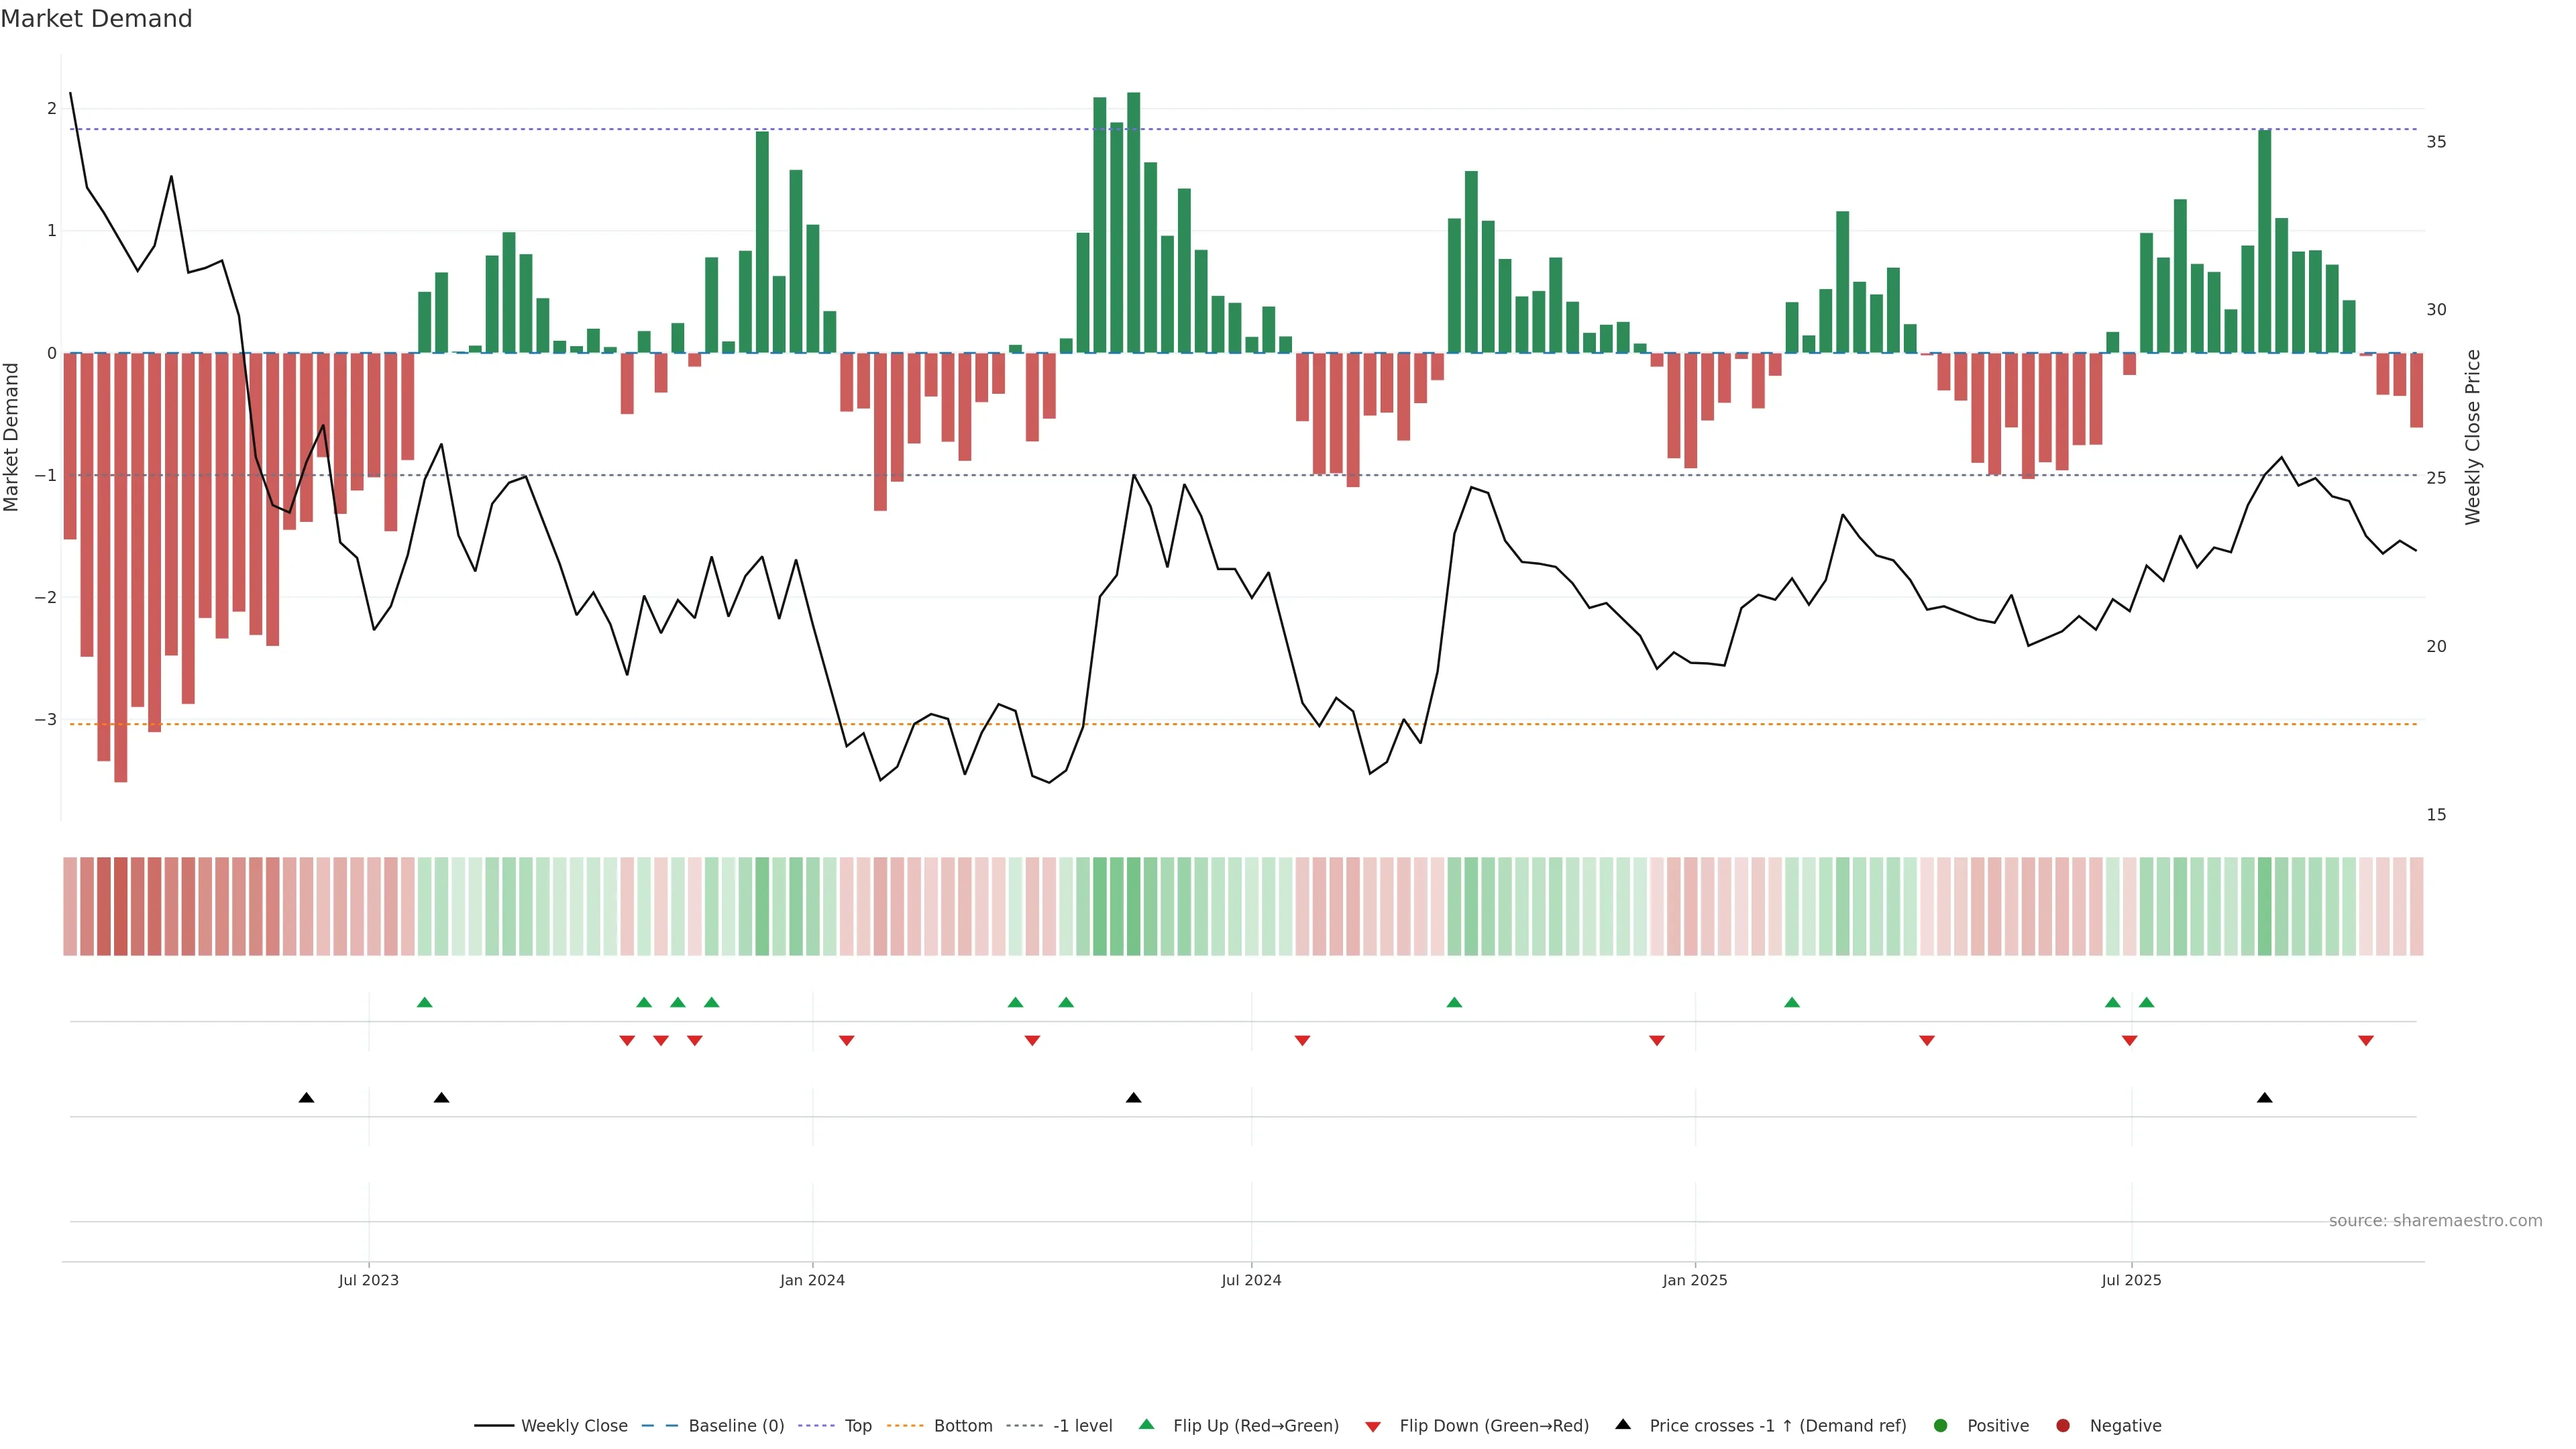Image resolution: width=2576 pixels, height=1449 pixels.
Task: Click the Jan 2024 x-axis label
Action: (812, 1280)
